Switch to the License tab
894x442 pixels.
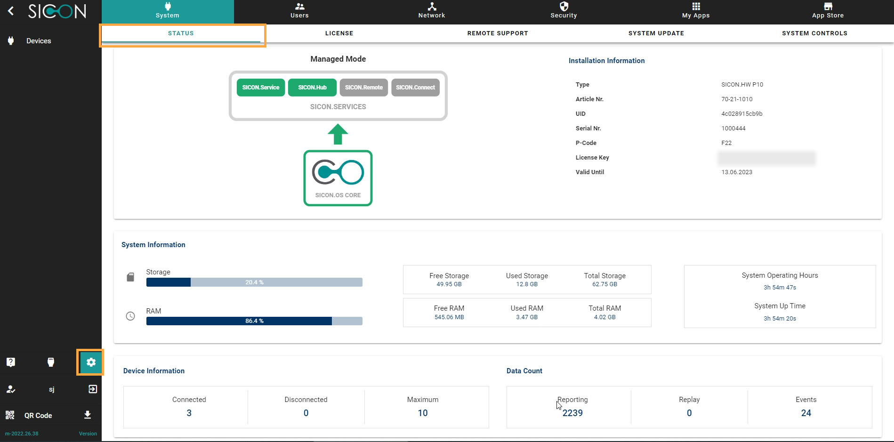point(339,33)
